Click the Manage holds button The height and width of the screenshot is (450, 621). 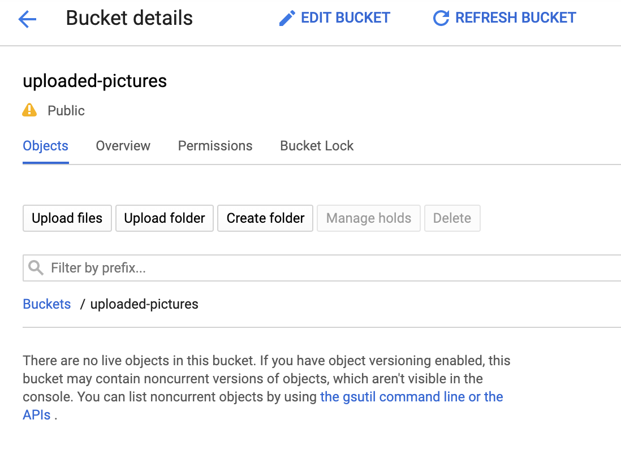point(369,218)
